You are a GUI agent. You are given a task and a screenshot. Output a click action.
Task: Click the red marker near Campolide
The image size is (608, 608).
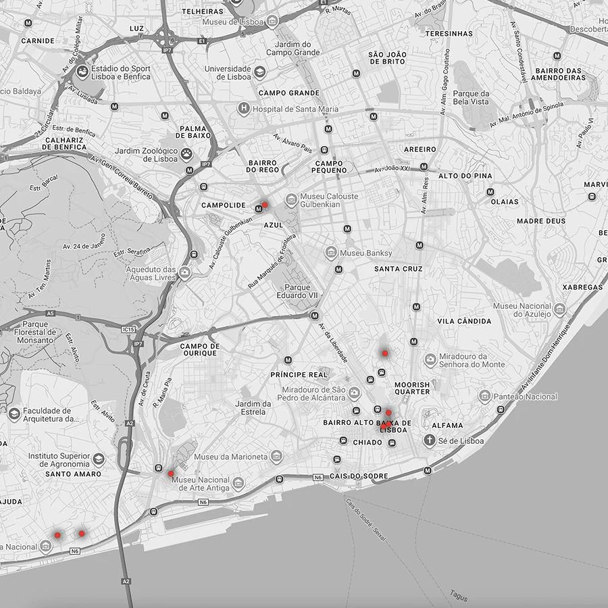point(265,205)
